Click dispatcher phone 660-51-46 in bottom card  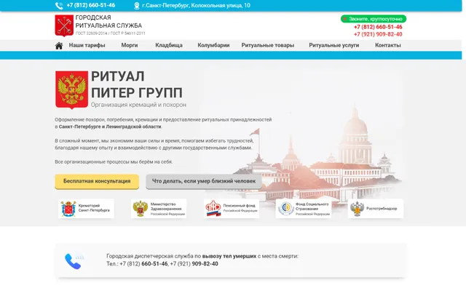click(x=154, y=263)
